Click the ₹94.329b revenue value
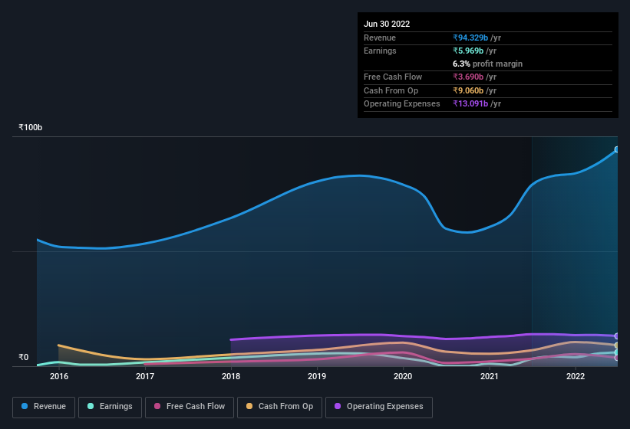The width and height of the screenshot is (630, 429). [x=470, y=38]
